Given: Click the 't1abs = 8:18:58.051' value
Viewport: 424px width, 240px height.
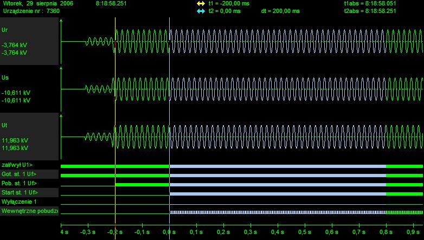Looking at the screenshot, I should click(x=370, y=3).
